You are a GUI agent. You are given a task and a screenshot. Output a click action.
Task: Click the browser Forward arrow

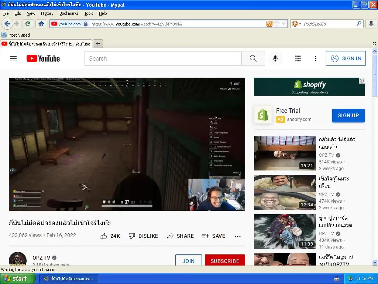tap(16, 24)
